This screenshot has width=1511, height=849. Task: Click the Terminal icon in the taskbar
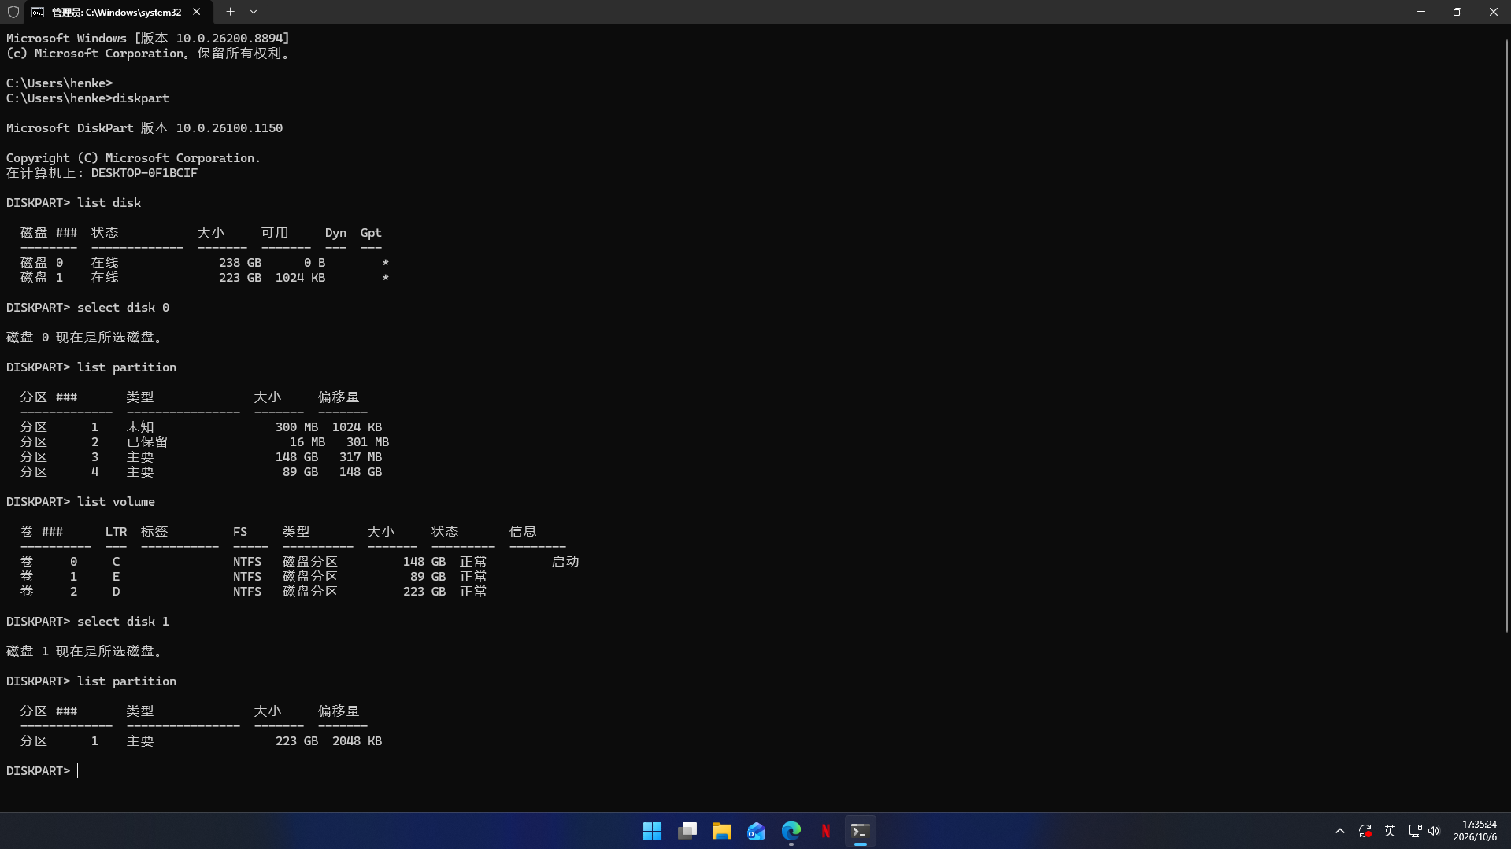860,831
